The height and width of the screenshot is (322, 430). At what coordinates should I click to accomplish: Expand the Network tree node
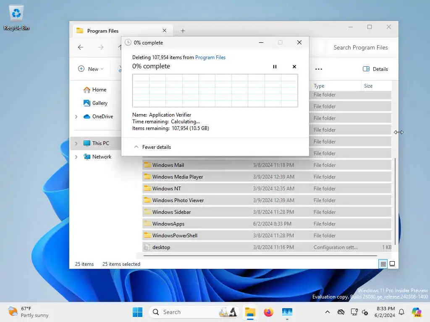tap(76, 157)
